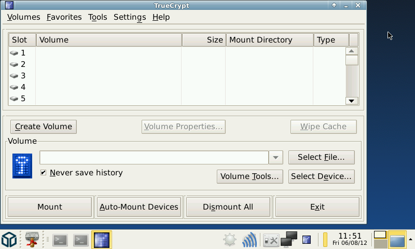Click the Exit button

(317, 207)
